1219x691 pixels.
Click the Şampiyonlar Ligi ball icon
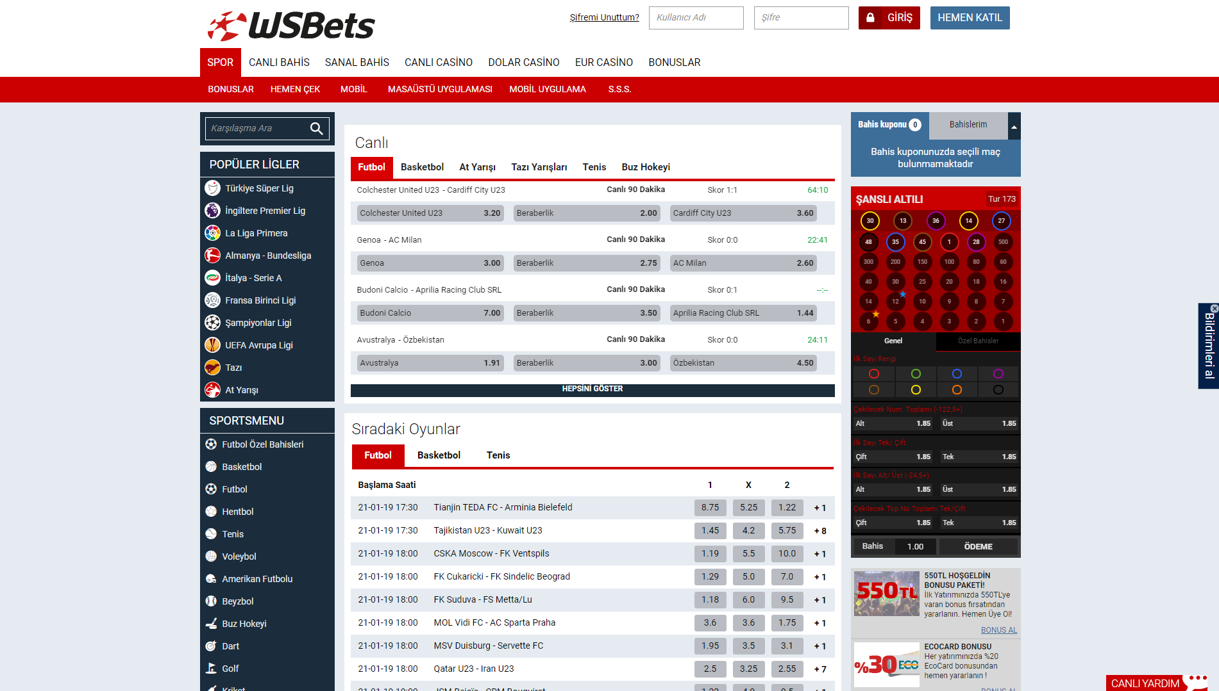pos(212,323)
